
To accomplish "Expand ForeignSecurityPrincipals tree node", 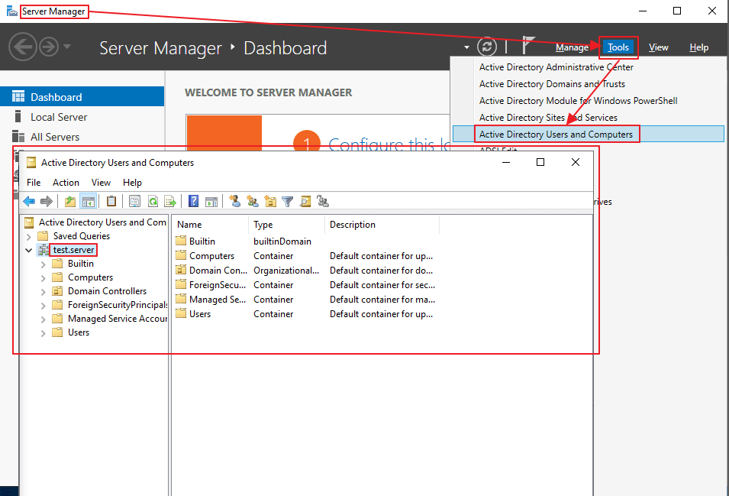I will click(x=44, y=306).
